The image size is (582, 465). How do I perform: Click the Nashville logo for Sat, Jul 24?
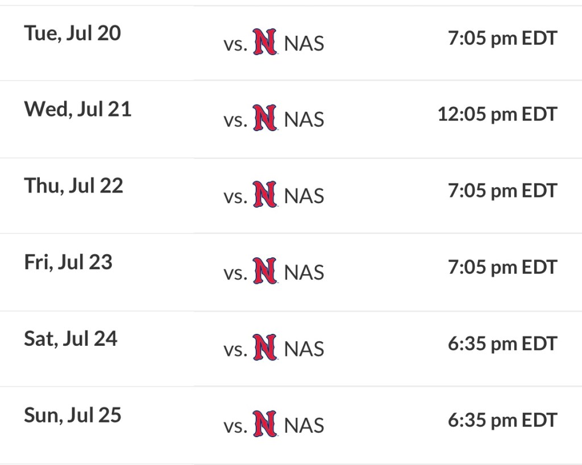(265, 348)
